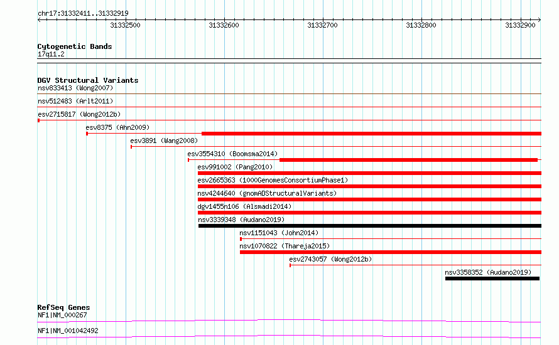Open variant esv3554310 (Boomsma2014)
Image resolution: width=559 pixels, height=345 pixels.
[232, 154]
